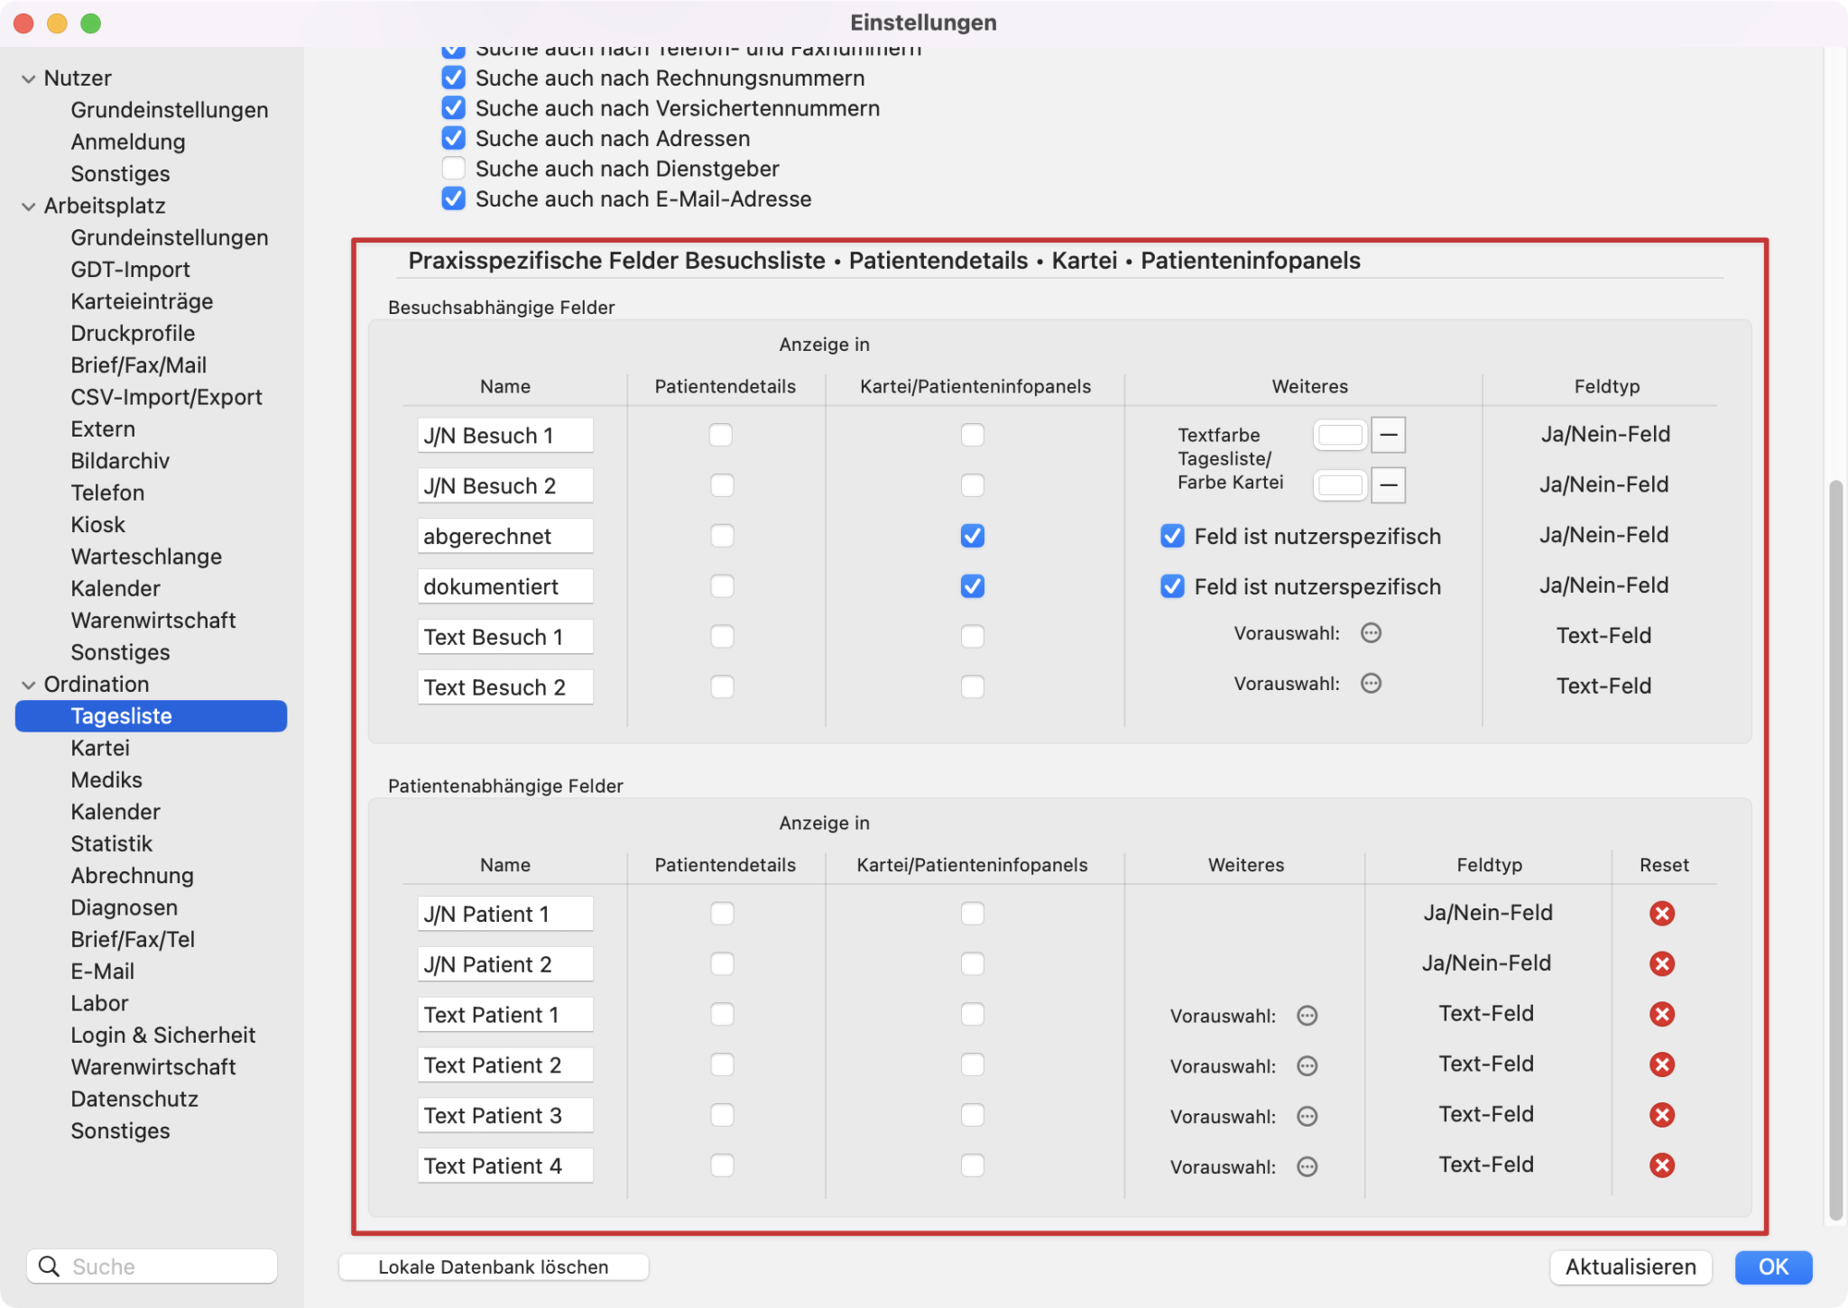Screen dimensions: 1848x1308
Task: Collapse the Ordination section
Action: pos(29,686)
